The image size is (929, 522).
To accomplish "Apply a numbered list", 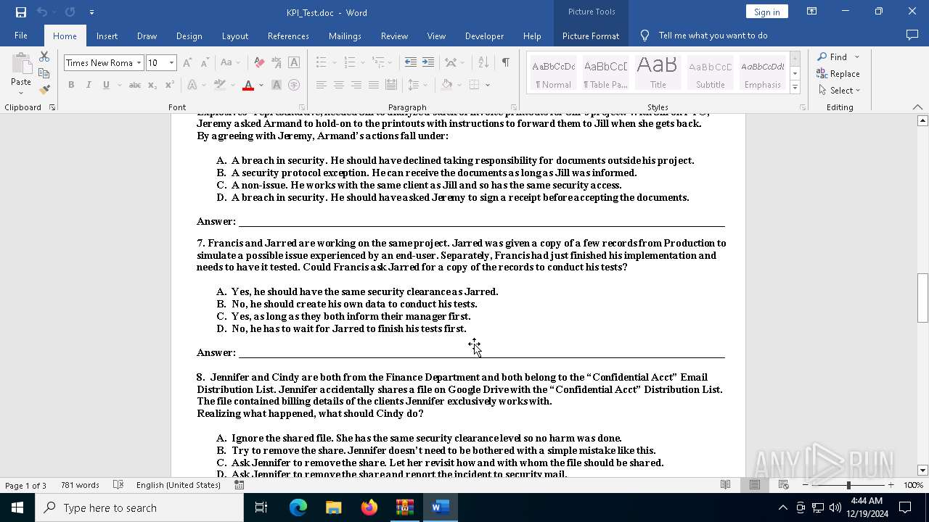I will pos(350,63).
